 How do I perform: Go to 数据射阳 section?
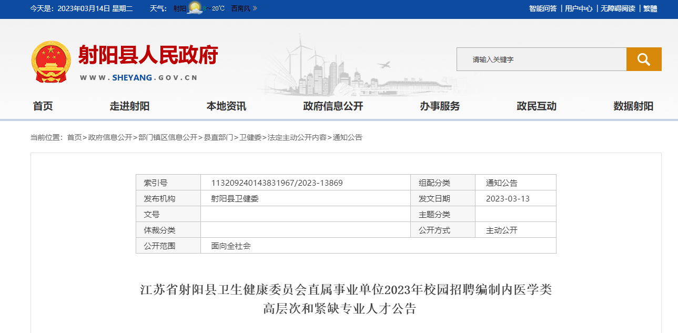point(633,106)
